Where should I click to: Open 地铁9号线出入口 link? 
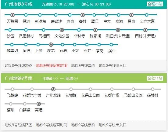113,125
